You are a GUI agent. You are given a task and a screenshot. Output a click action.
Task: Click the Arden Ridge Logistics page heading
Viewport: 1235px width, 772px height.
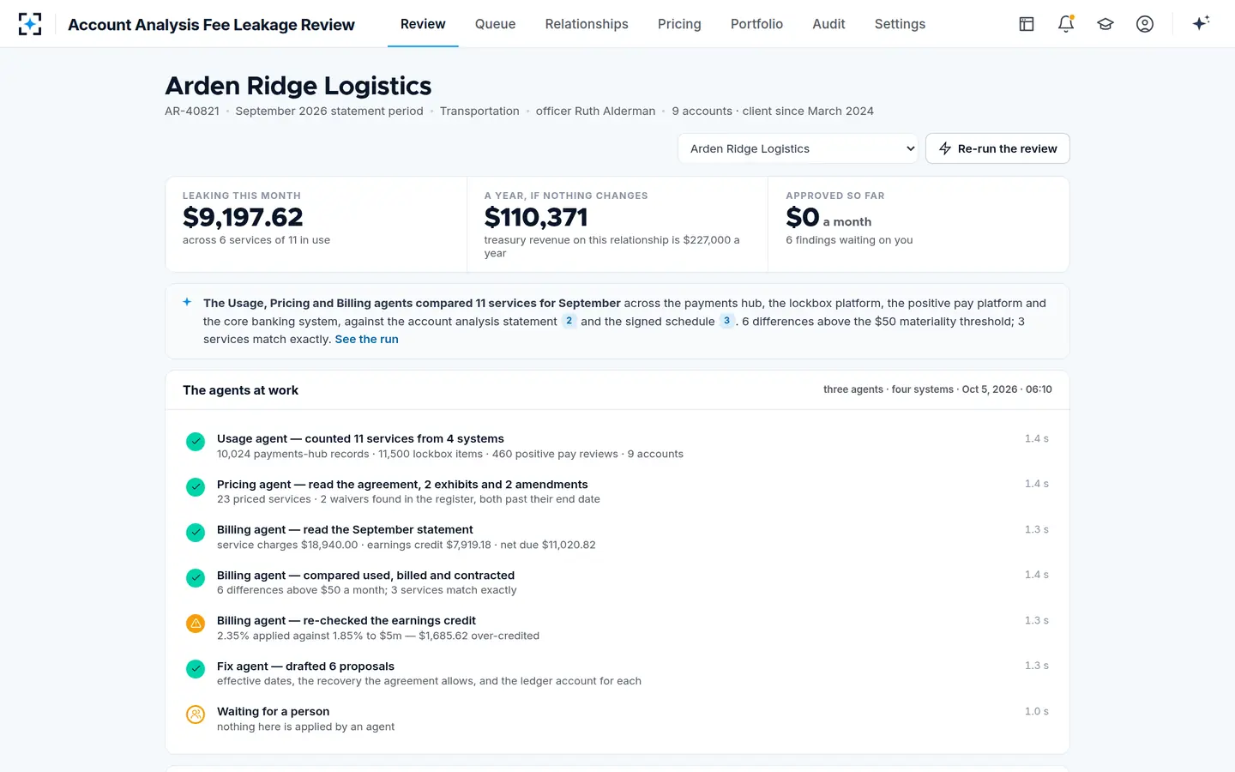298,86
